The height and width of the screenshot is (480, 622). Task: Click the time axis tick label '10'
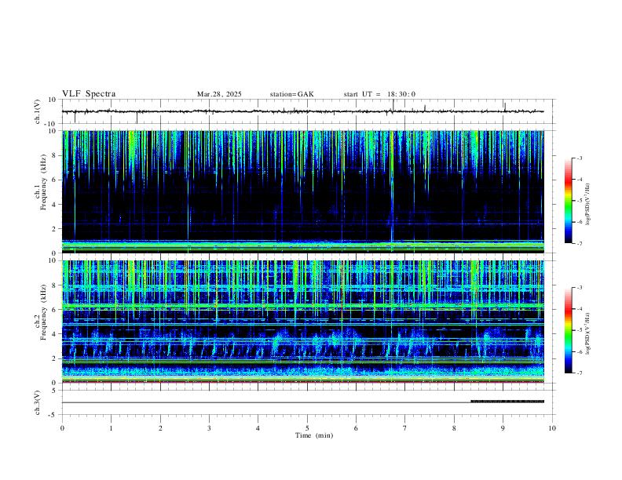click(x=552, y=428)
